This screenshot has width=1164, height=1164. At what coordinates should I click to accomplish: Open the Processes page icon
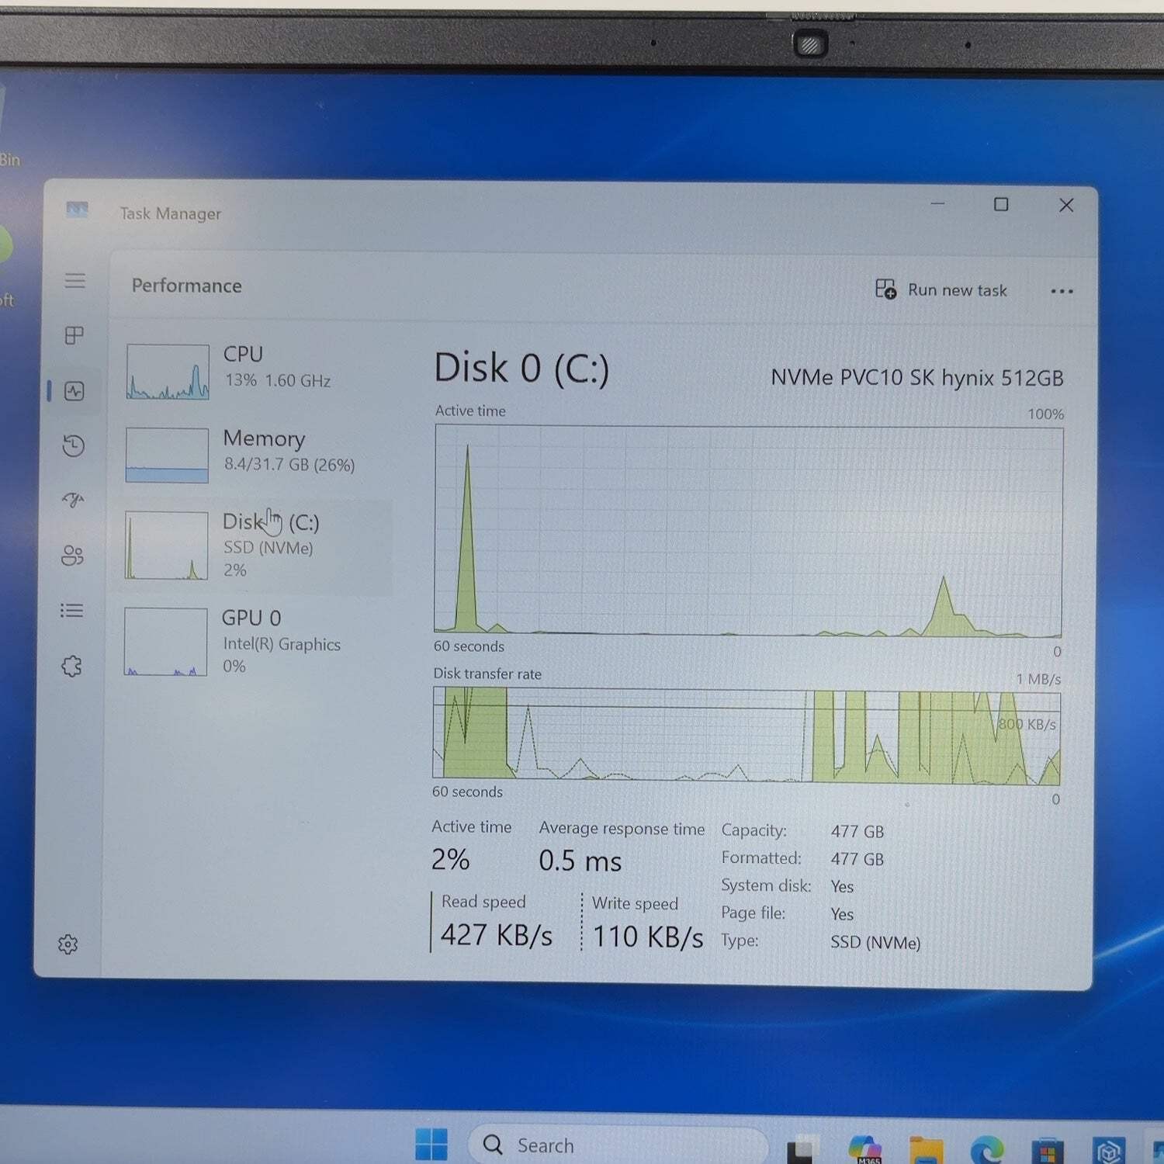pos(74,335)
